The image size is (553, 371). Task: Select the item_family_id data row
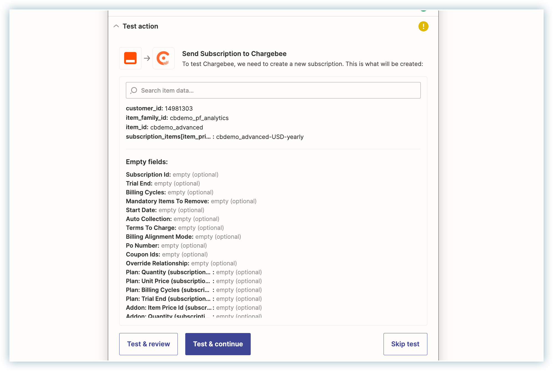177,118
